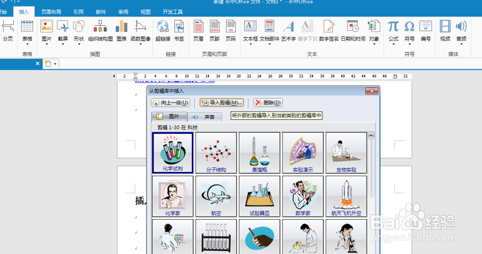Select the 生物实验 clip thumbnail
This screenshot has width=482, height=254.
[346, 153]
